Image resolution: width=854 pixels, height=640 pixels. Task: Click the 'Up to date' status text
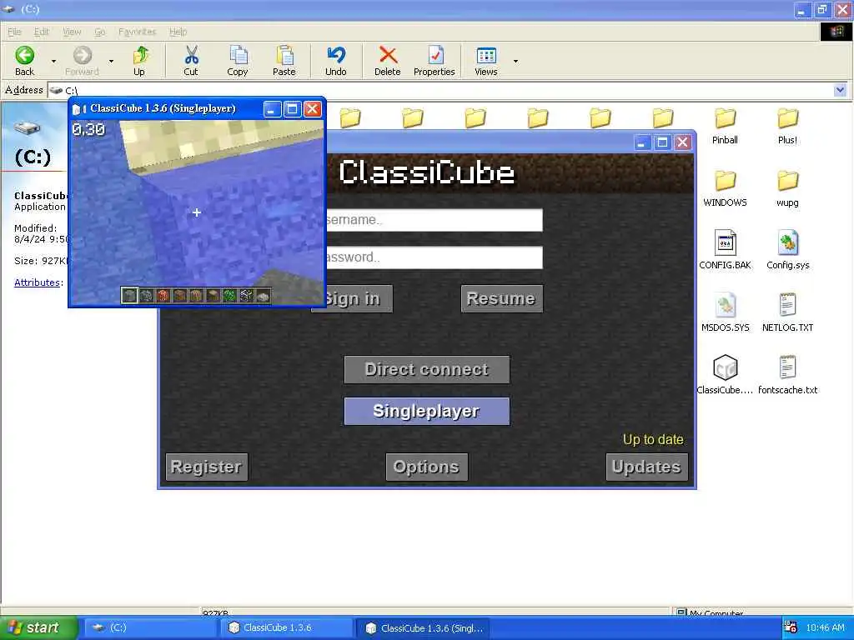coord(653,440)
